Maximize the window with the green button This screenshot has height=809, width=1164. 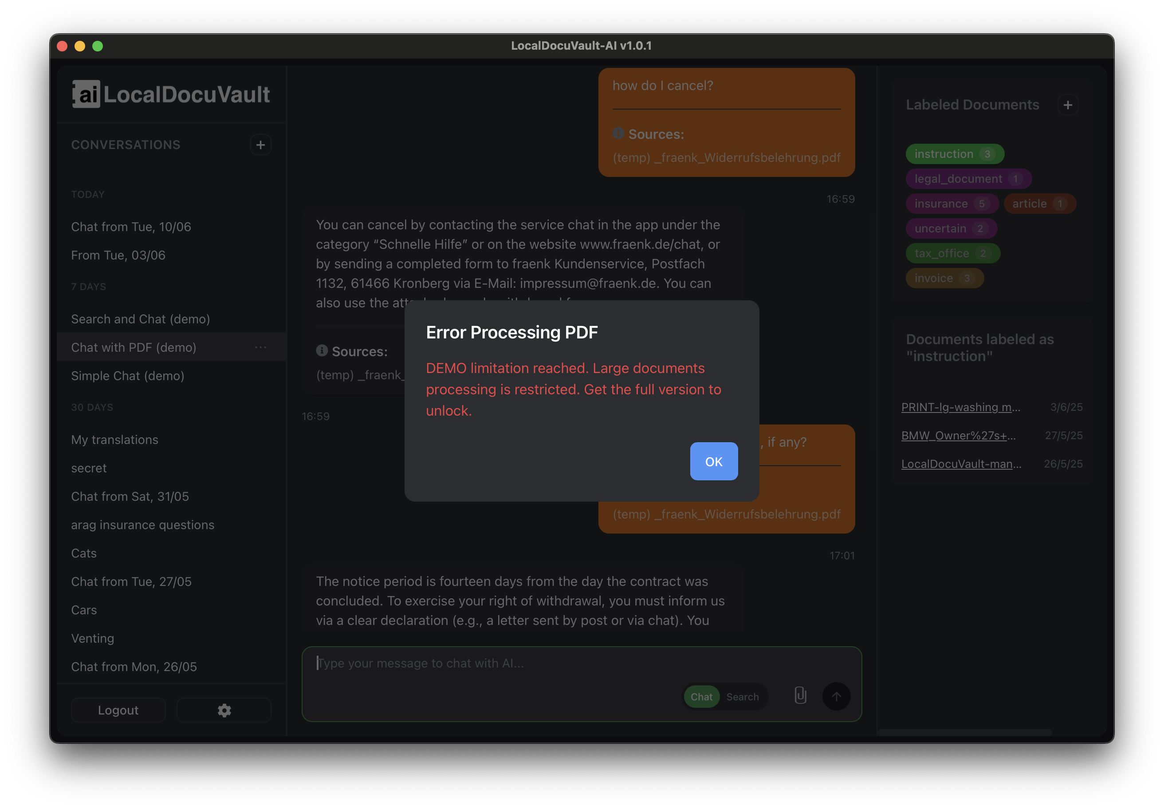pyautogui.click(x=97, y=46)
